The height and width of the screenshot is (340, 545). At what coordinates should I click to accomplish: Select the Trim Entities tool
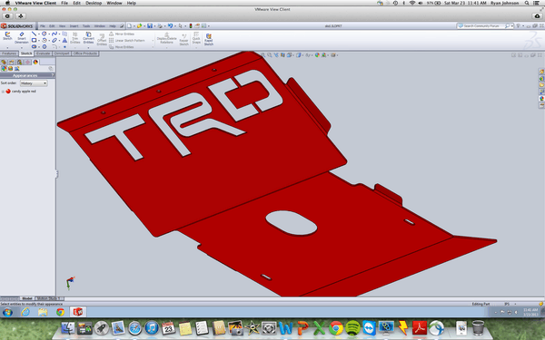74,38
